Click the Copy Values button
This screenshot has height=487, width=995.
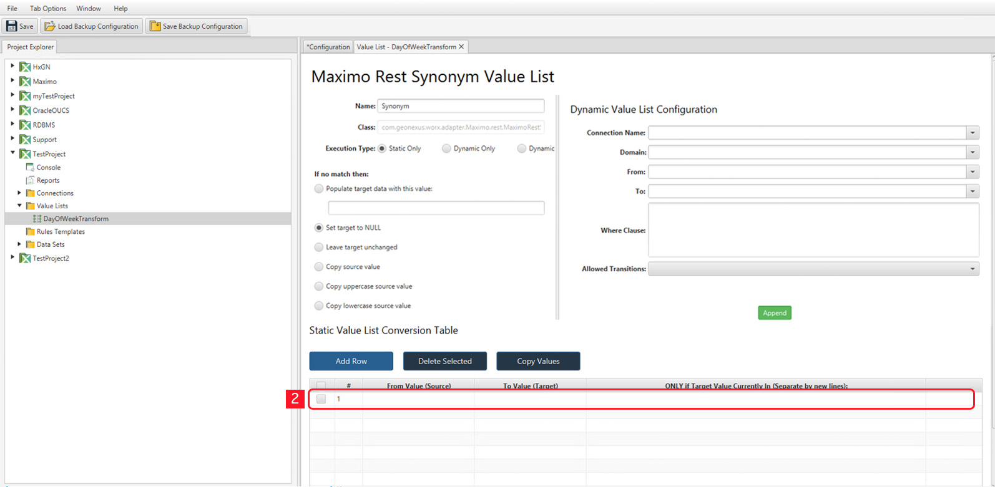coord(538,361)
